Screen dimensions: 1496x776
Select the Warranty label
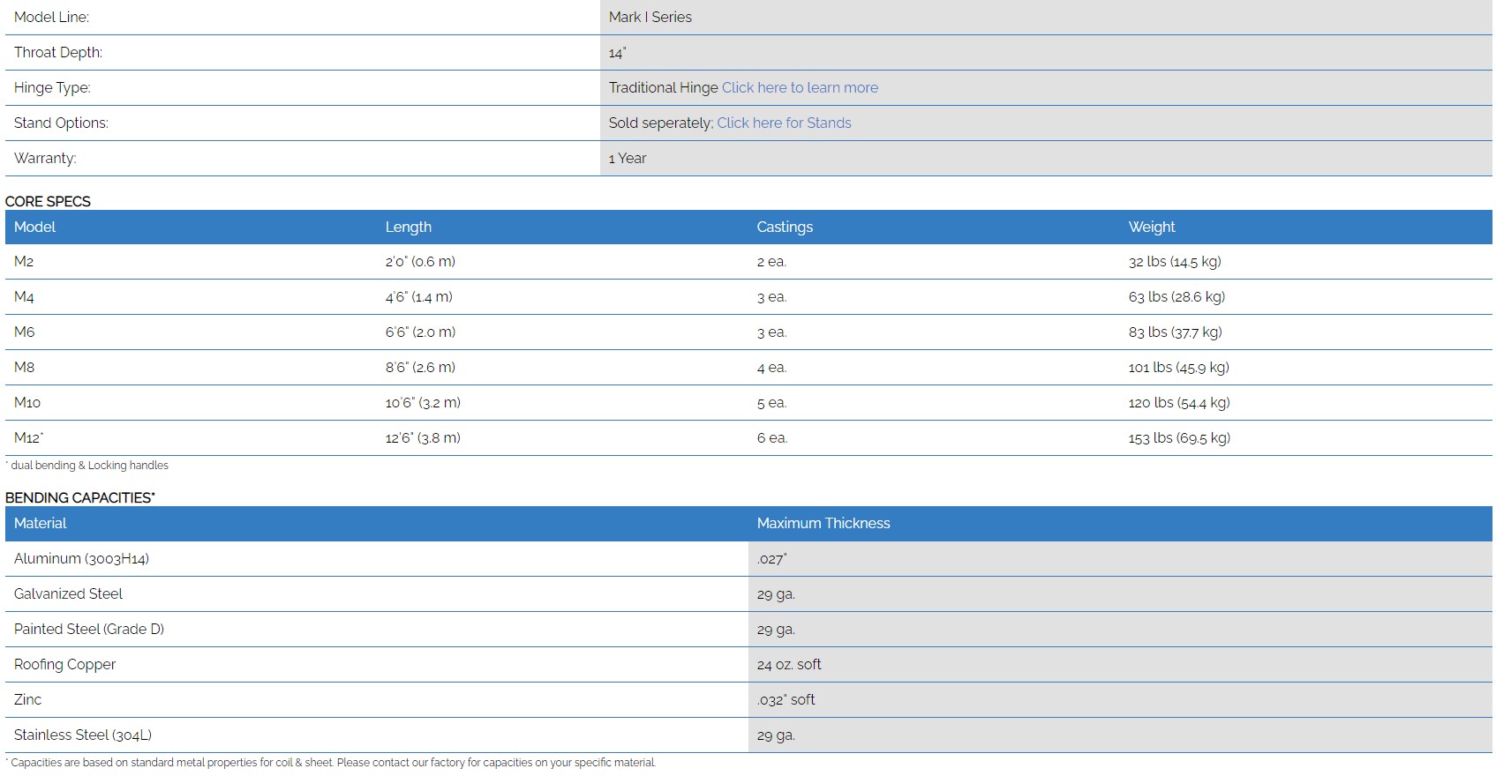point(45,158)
